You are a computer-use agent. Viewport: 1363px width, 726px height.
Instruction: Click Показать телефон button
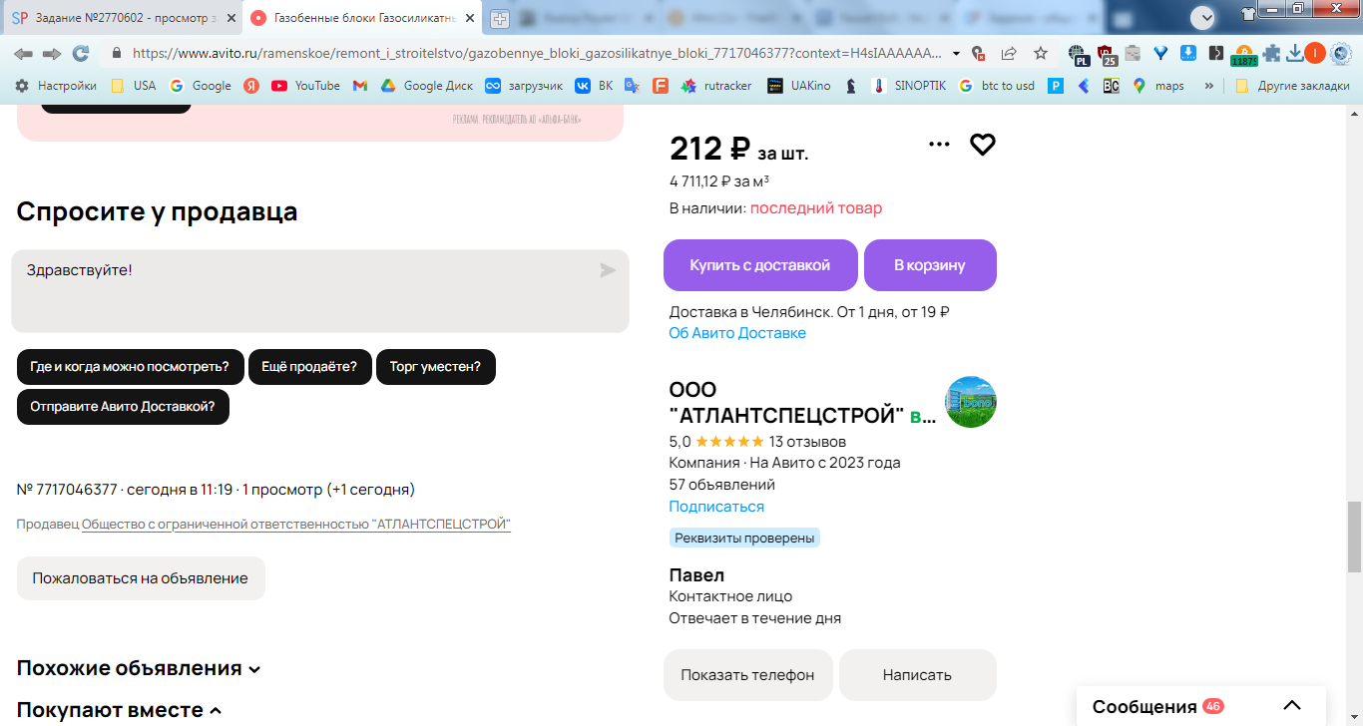[748, 675]
